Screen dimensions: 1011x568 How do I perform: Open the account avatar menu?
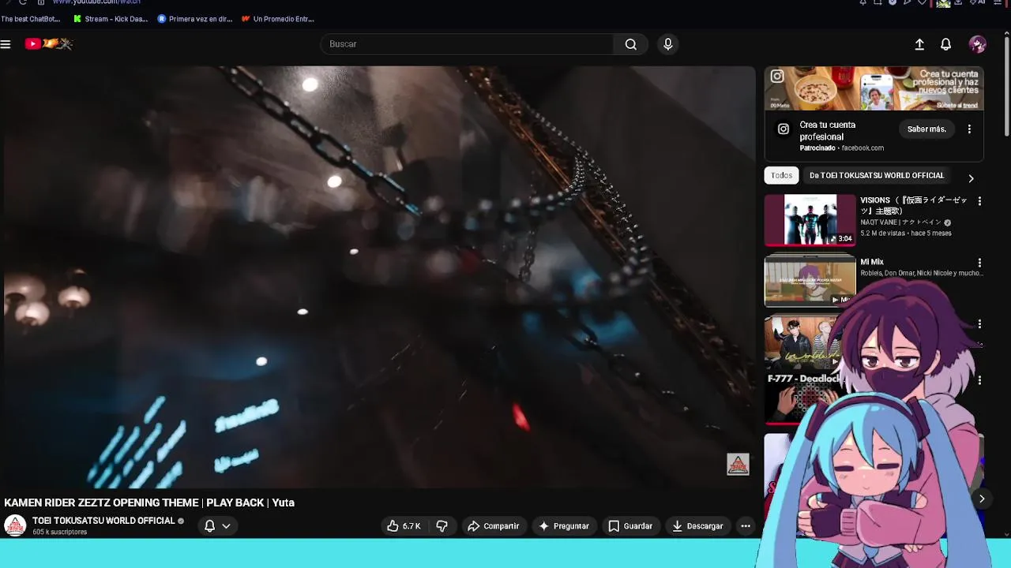[x=978, y=44]
